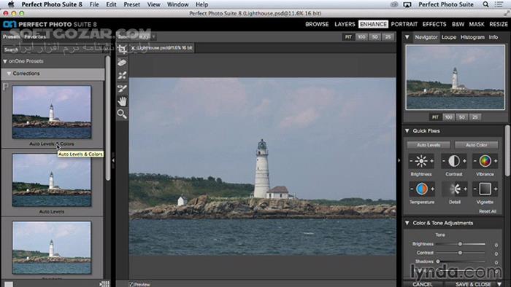The height and width of the screenshot is (287, 511).
Task: Select the retouch brush tool with sparkle icon
Action: [x=122, y=76]
